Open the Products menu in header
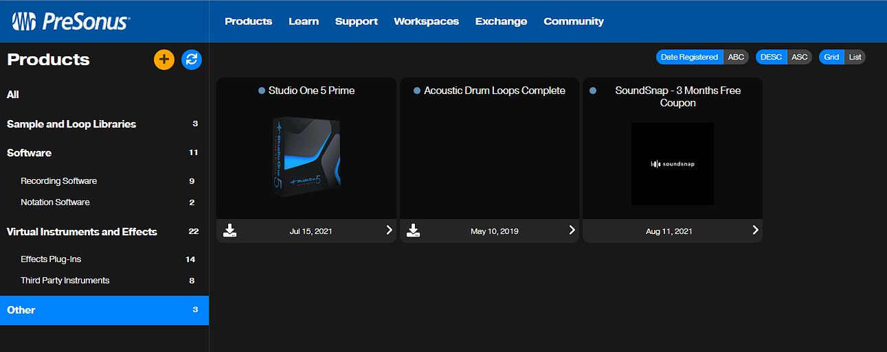Viewport: 887px width, 352px height. [x=249, y=21]
